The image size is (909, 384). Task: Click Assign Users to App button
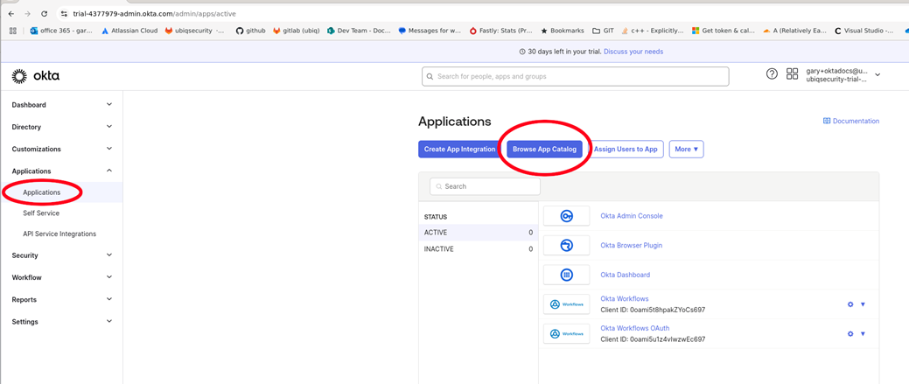(x=626, y=149)
